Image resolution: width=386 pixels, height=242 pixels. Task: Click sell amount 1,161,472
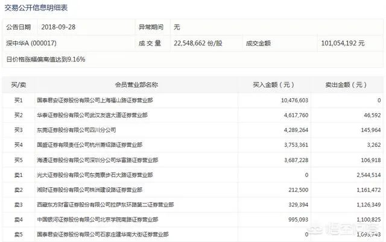(369, 190)
